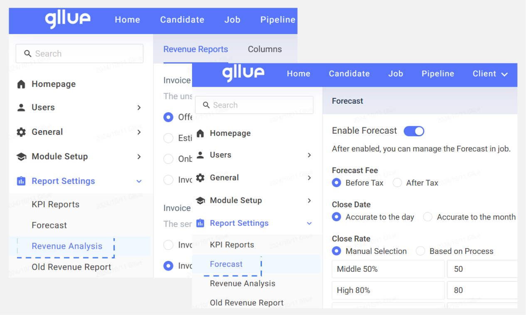Open Revenue Analysis under front Report Settings
The height and width of the screenshot is (315, 526).
click(242, 283)
